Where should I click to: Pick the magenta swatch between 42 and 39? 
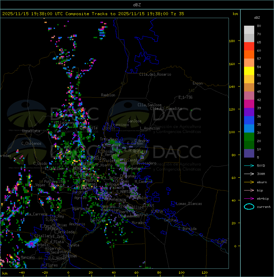[x=249, y=104]
